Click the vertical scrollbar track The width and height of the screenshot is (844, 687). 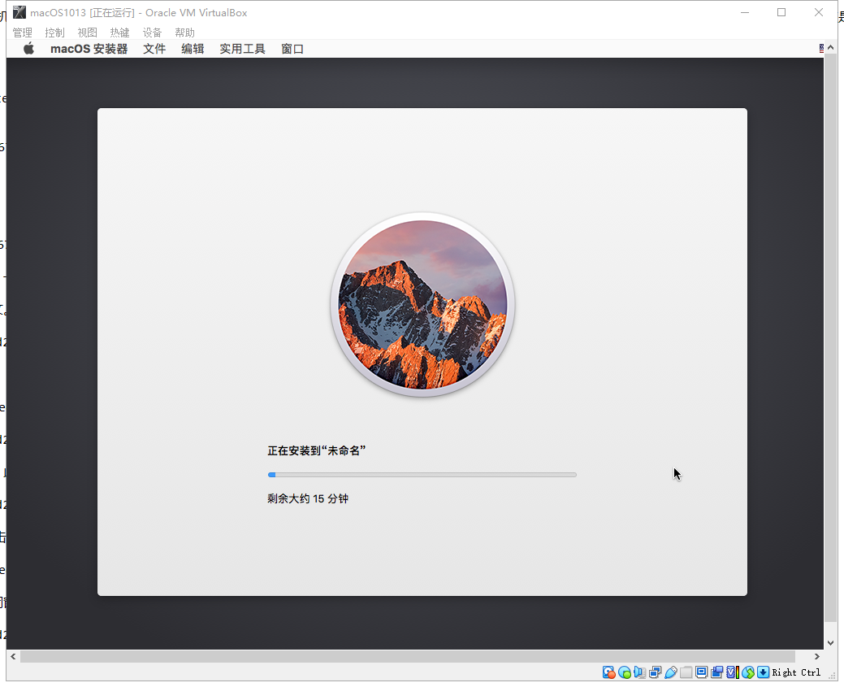pos(830,345)
